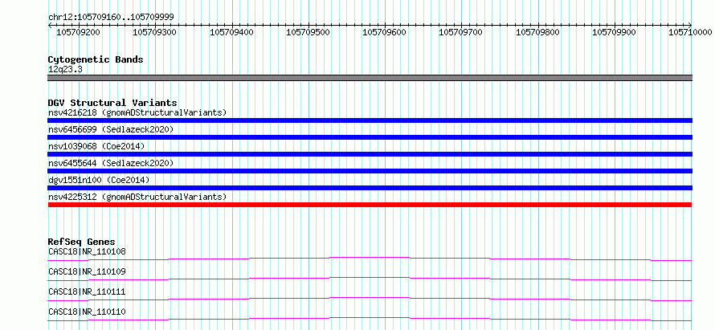This screenshot has width=715, height=330.
Task: Open variant nsv4225312 (gnomADStructuralVariants) label
Action: [x=137, y=197]
